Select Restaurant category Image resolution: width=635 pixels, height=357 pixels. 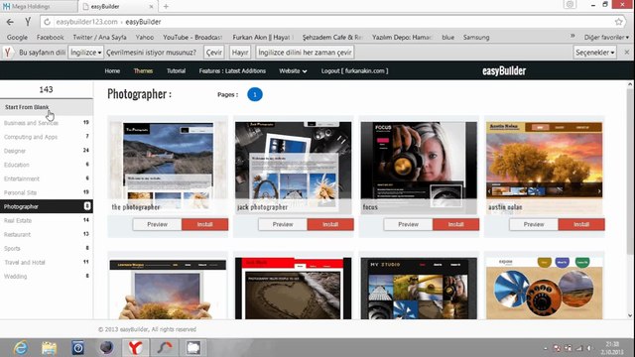47,234
